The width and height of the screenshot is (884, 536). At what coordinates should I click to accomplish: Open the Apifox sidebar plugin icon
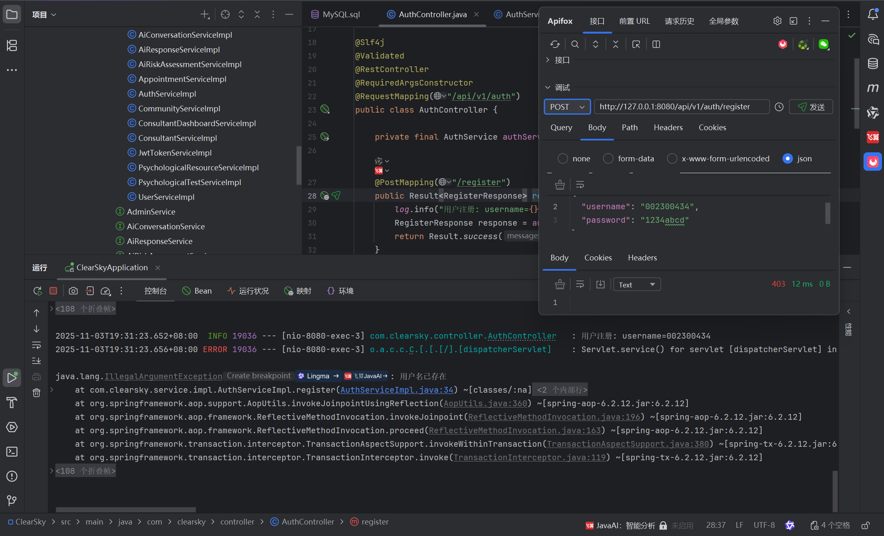click(873, 162)
